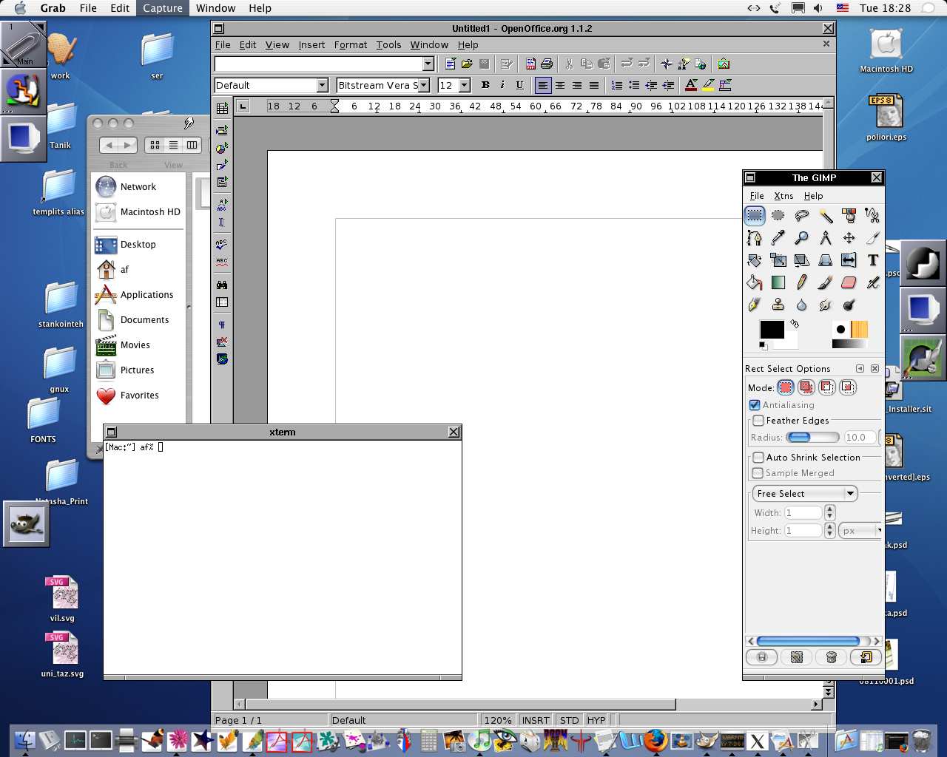Enable the Auto Shrink Selection checkbox
The image size is (947, 757).
[x=758, y=458]
